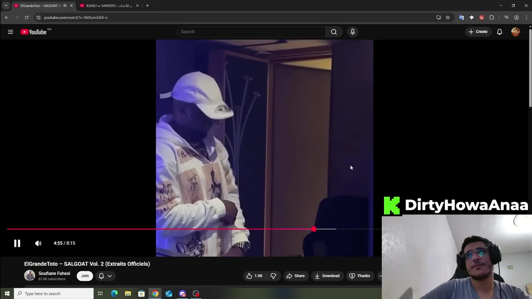
Task: Open the black tag extension icon
Action: coord(471,17)
